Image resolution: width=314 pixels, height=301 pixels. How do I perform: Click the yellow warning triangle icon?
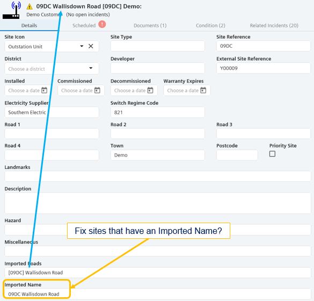pyautogui.click(x=30, y=7)
